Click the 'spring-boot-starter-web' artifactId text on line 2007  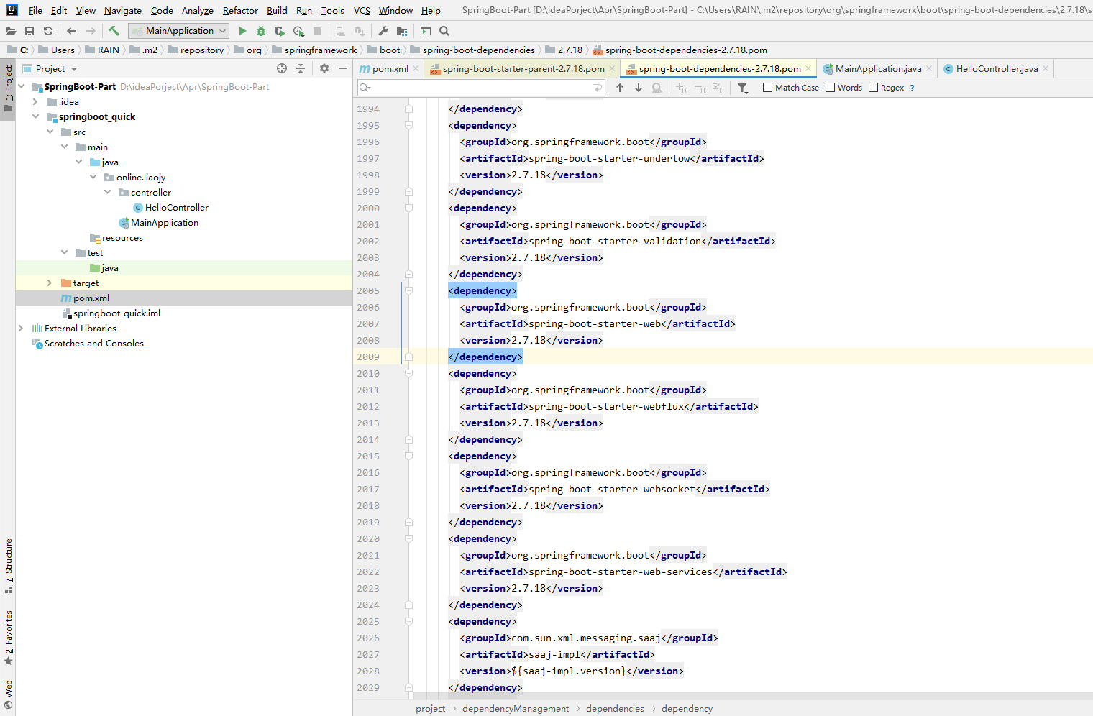click(594, 323)
